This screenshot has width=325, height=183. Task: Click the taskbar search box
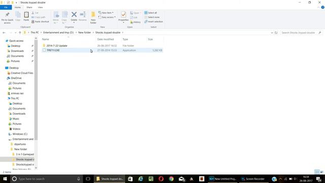tap(46, 179)
